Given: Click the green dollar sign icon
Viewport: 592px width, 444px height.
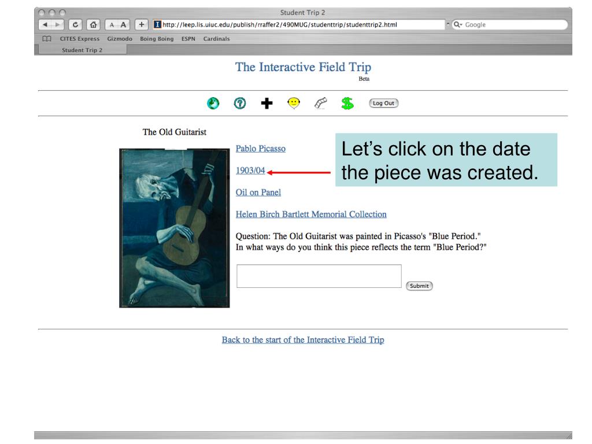Looking at the screenshot, I should click(347, 103).
